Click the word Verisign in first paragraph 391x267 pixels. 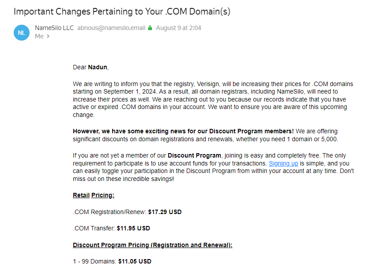pyautogui.click(x=208, y=84)
